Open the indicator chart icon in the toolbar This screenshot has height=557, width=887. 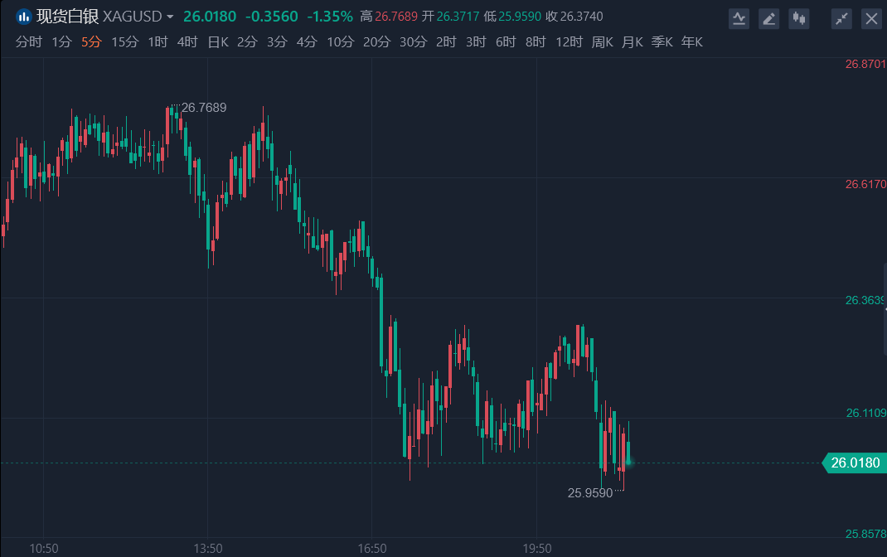tap(739, 18)
